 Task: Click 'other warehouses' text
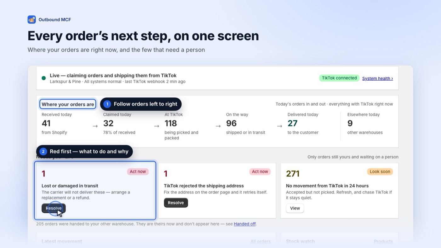click(x=365, y=133)
